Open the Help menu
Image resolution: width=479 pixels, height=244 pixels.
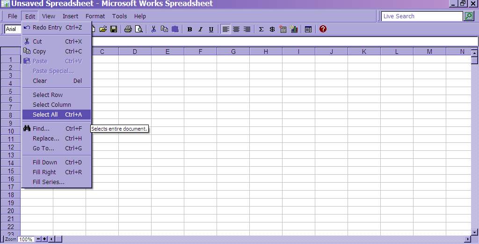pyautogui.click(x=140, y=16)
